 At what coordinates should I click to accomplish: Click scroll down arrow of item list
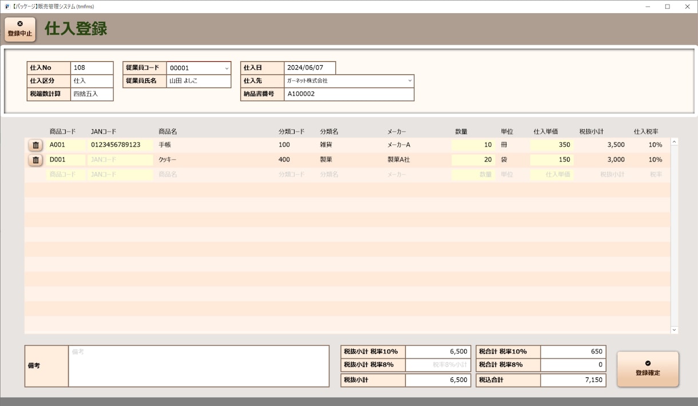tap(674, 330)
